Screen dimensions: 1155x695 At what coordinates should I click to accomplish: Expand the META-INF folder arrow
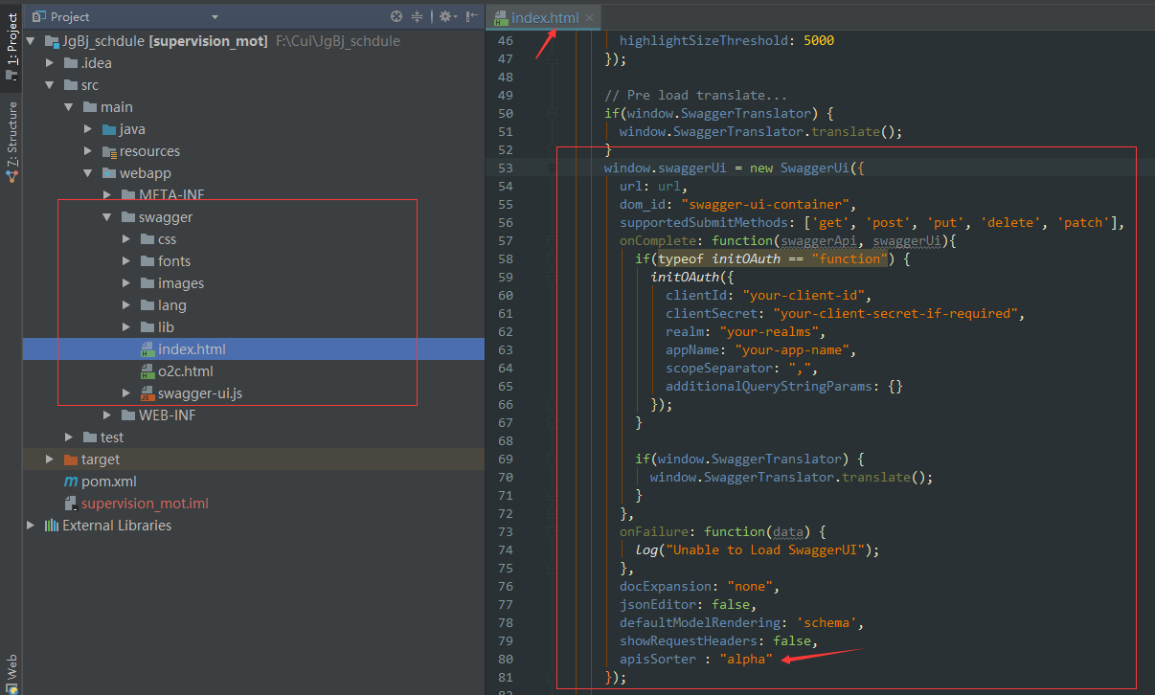click(x=107, y=195)
